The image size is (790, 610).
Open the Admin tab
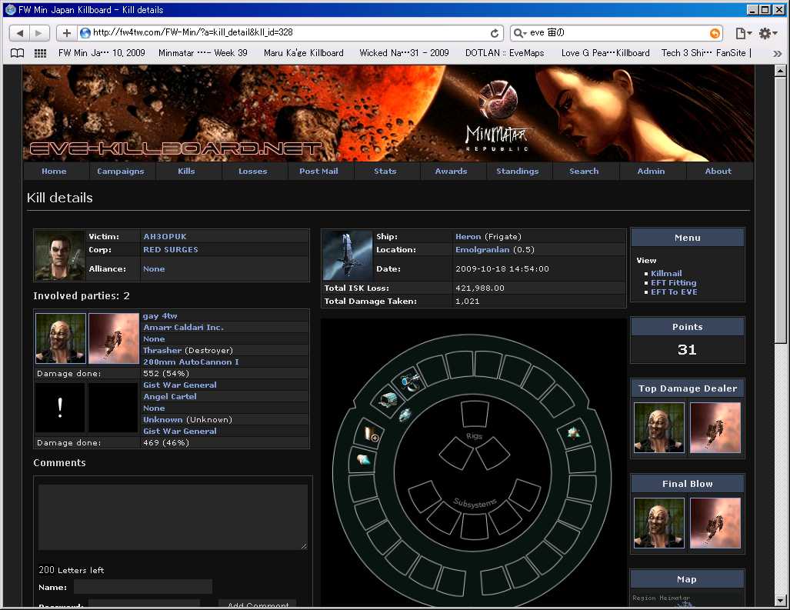pos(651,172)
